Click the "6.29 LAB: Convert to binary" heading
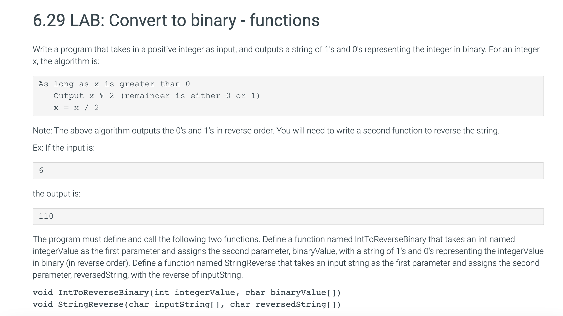Viewport: 563px width, 316px height. 176,20
